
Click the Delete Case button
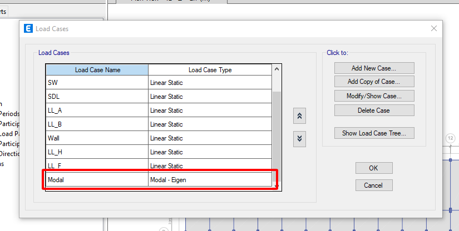point(374,111)
